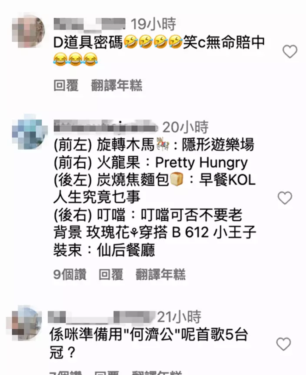Click 回覆 under the D道具密碼 comment

tap(66, 85)
